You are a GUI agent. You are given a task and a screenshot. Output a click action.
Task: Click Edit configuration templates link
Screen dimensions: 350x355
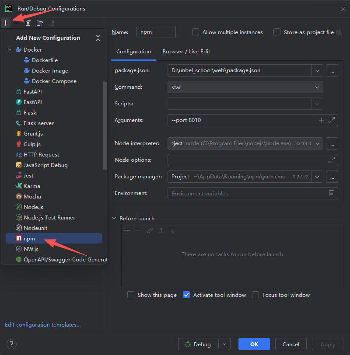tap(43, 325)
